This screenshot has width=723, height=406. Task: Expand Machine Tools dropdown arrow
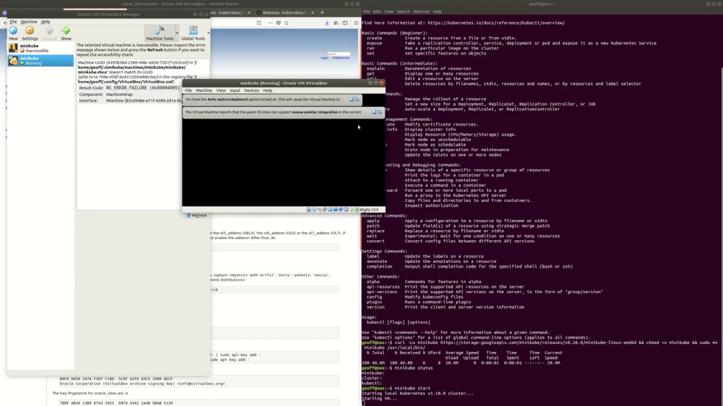177,33
